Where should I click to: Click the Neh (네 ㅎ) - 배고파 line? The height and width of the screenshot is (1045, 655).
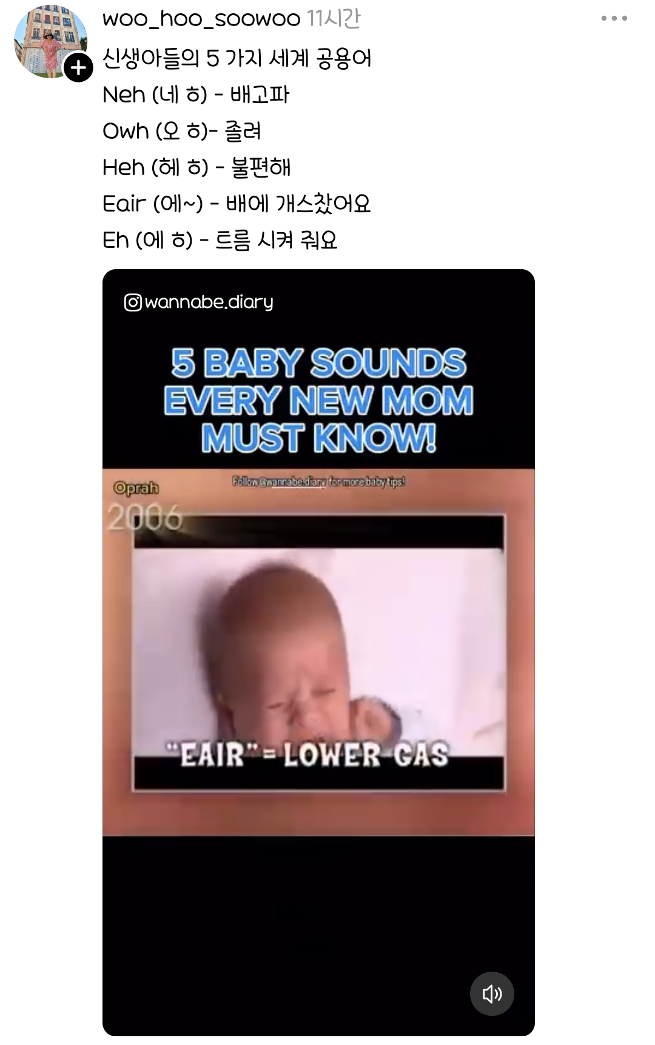point(196,95)
